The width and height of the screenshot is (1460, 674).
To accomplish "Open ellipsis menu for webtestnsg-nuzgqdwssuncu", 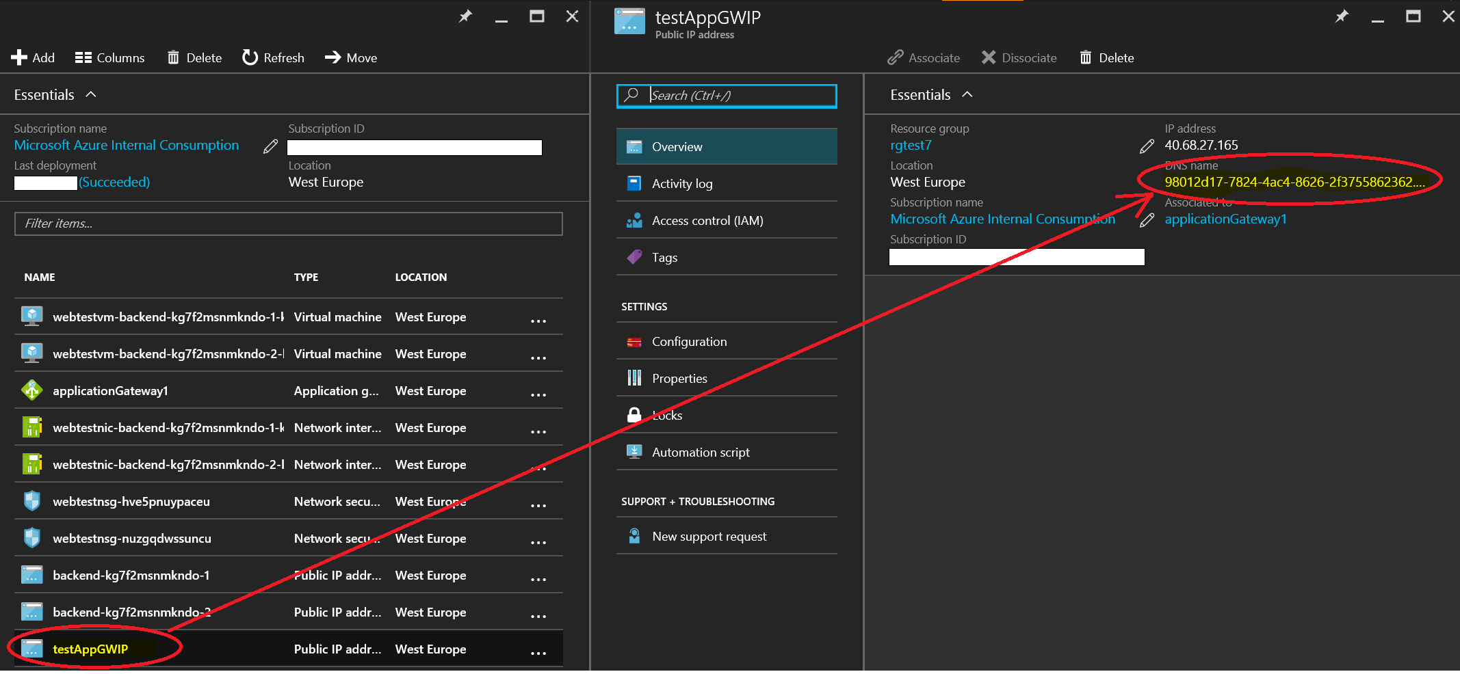I will 538,542.
